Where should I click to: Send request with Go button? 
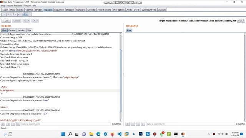click(6, 21)
